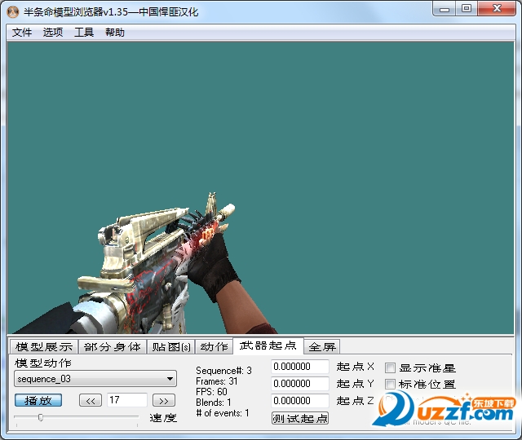Open the 文件 menu
Viewport: 522px width, 440px height.
(x=22, y=33)
